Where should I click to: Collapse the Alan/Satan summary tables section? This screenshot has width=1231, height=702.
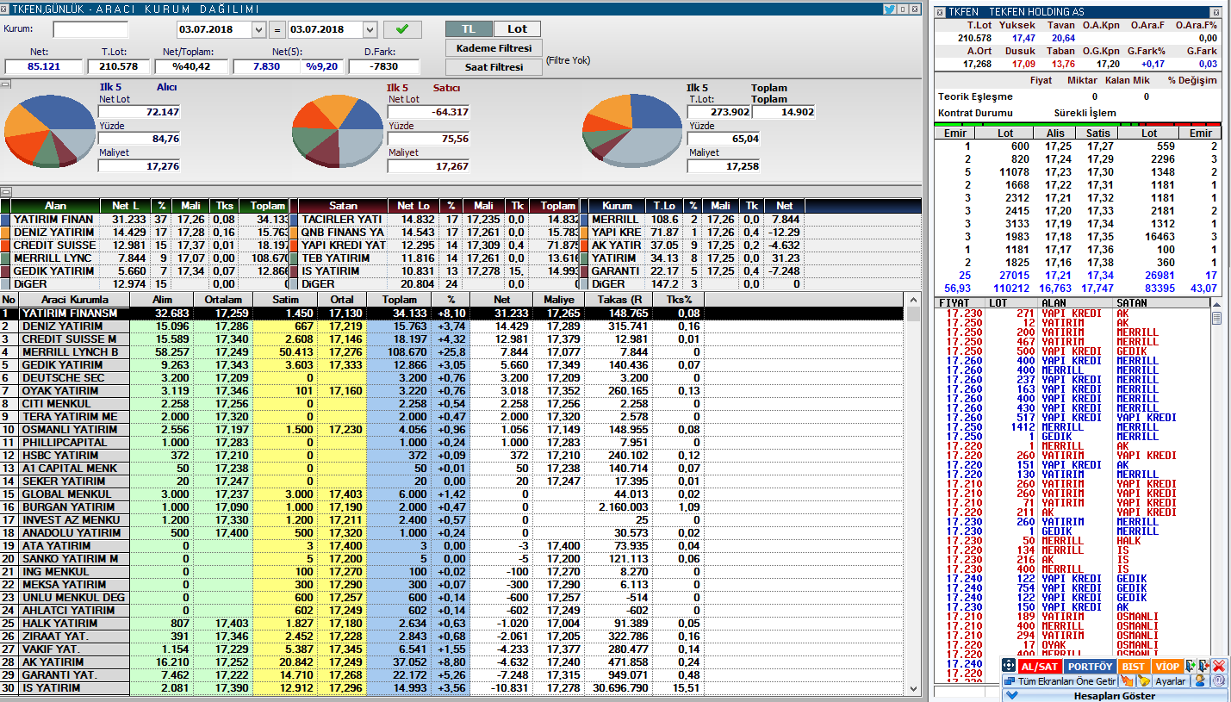tap(5, 192)
